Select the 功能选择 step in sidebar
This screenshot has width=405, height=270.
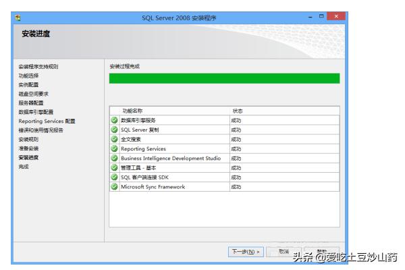[x=28, y=76]
